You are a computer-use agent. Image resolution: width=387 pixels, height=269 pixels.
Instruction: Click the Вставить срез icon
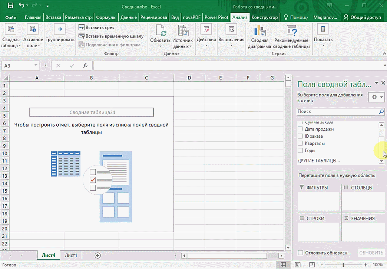pos(82,27)
